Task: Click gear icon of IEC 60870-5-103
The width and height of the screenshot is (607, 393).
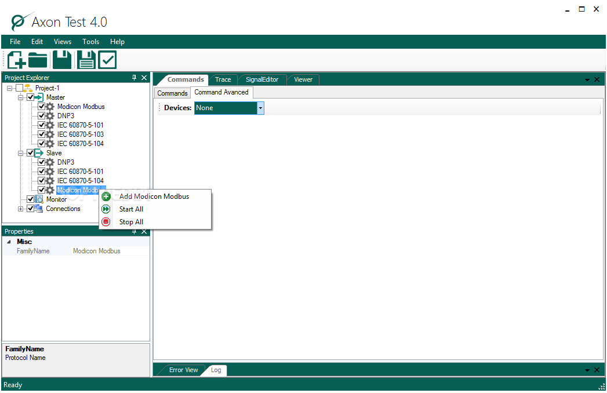Action: [50, 134]
